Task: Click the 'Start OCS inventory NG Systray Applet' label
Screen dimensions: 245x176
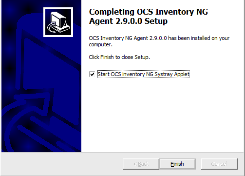Action: 144,74
